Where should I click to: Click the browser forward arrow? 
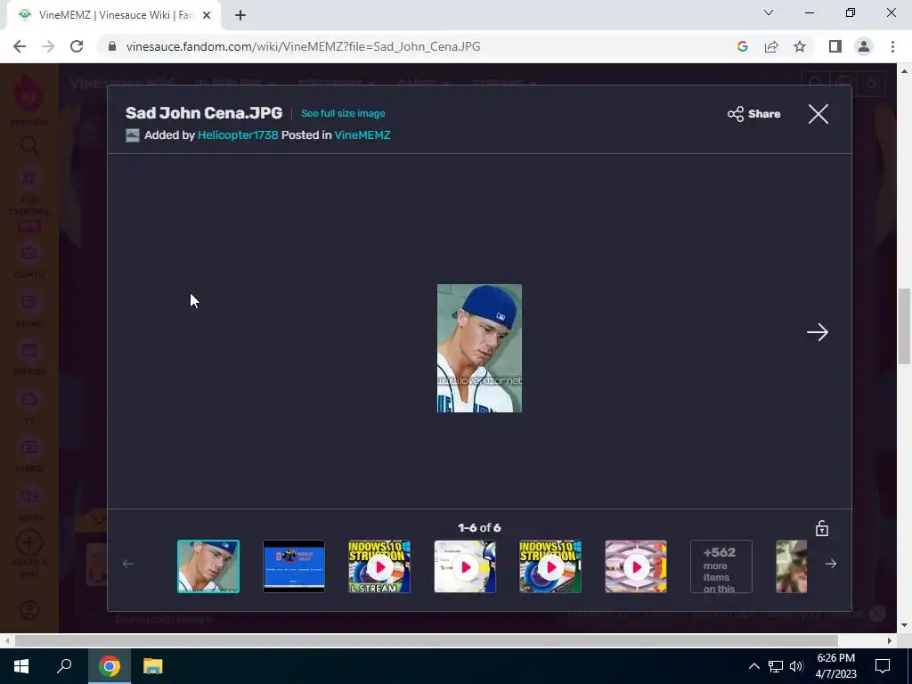coord(48,46)
